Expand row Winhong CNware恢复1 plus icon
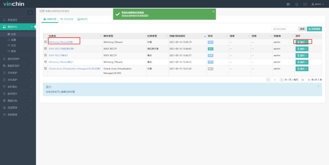This screenshot has height=165, width=329. click(x=45, y=42)
